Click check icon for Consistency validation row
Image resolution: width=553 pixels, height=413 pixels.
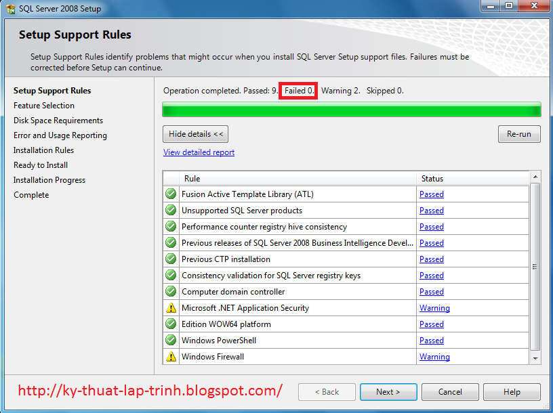coord(171,275)
